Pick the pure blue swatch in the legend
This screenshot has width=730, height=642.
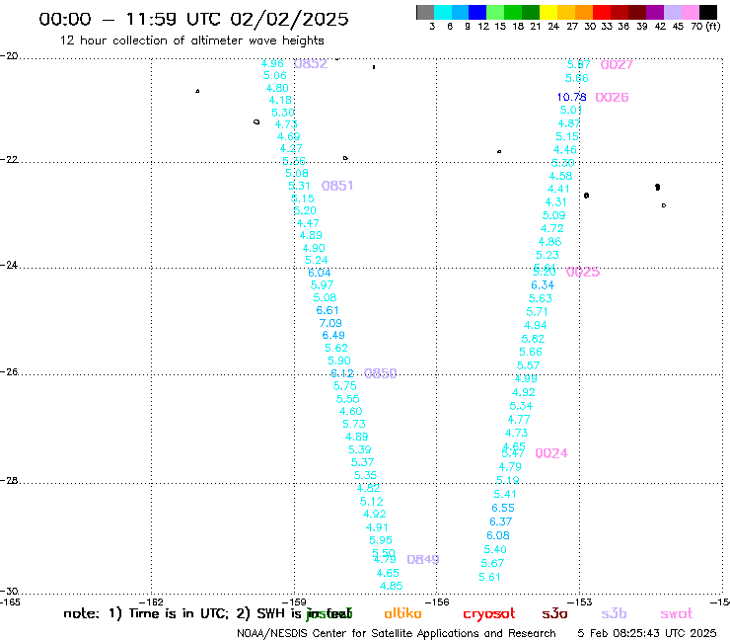[477, 12]
